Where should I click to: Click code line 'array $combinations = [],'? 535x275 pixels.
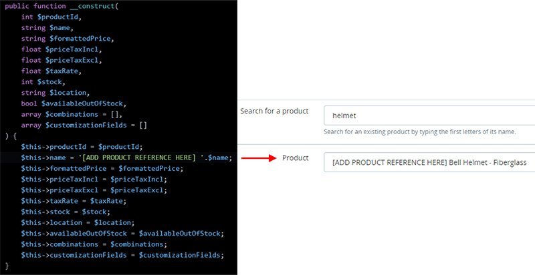click(x=72, y=115)
